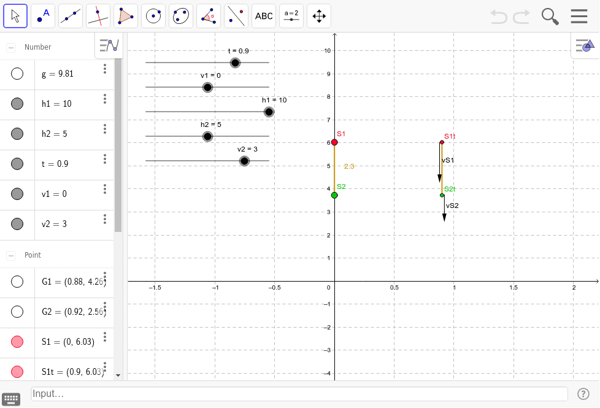Click the t = 0.9 slider handle
This screenshot has width=600, height=408.
click(x=236, y=63)
